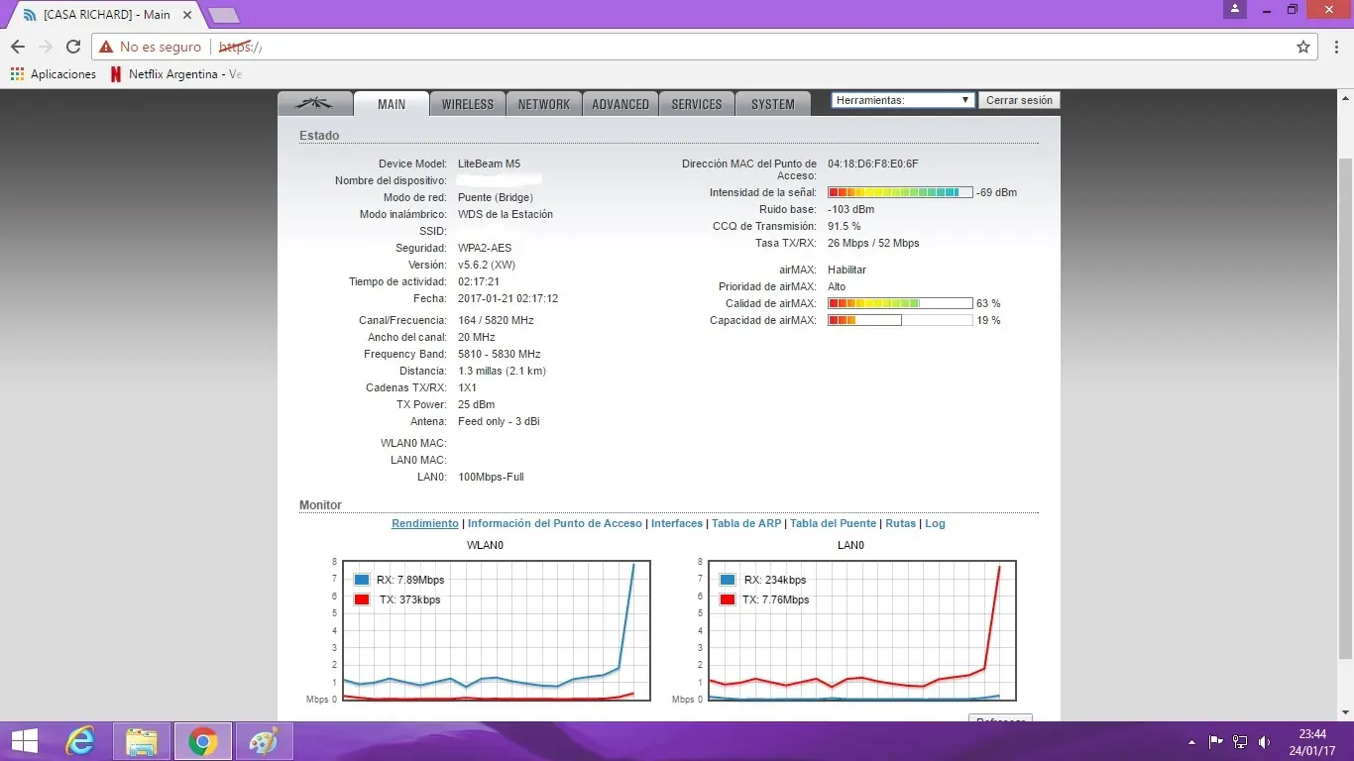This screenshot has width=1354, height=761.
Task: Click the WLAN0 red TX legend swatch
Action: (x=362, y=599)
